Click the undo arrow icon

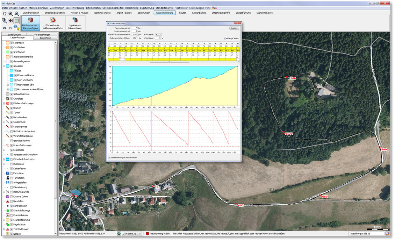coord(4,27)
